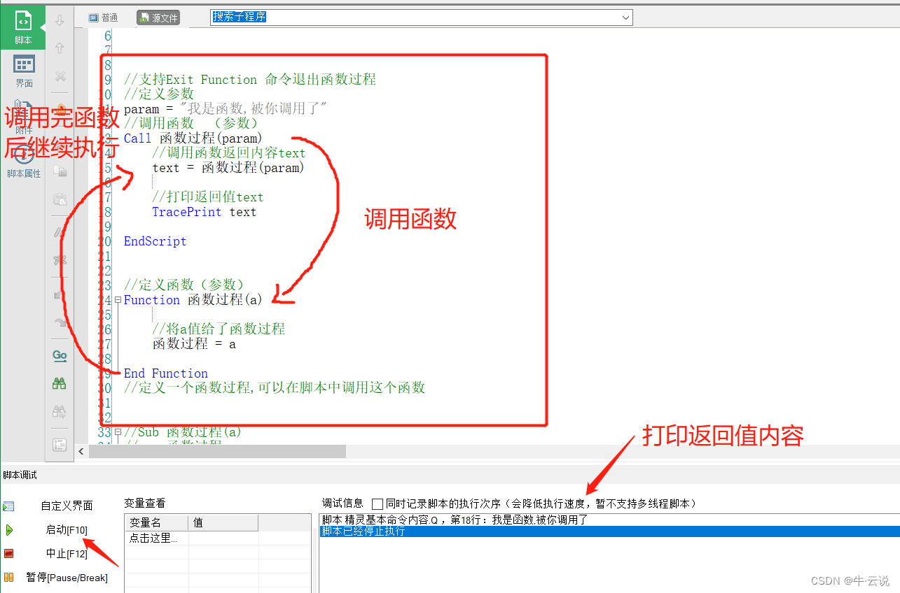Select debug line 我是函数,被你调用了
The width and height of the screenshot is (900, 593).
(609, 520)
